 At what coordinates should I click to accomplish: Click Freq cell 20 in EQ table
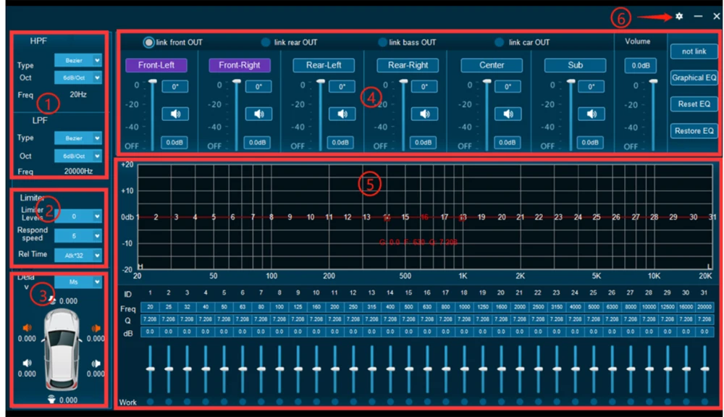150,307
